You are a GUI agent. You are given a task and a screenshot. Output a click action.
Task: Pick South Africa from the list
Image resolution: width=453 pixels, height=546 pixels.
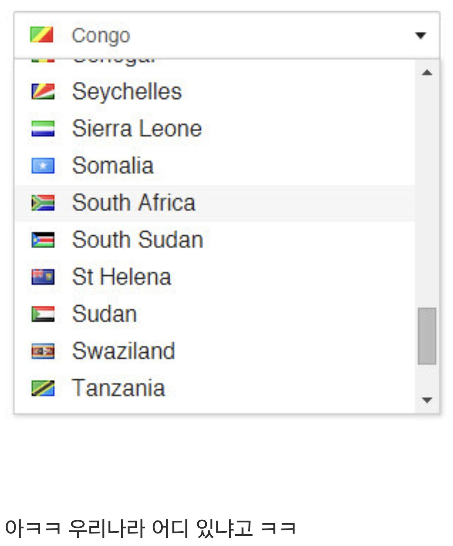click(x=134, y=203)
